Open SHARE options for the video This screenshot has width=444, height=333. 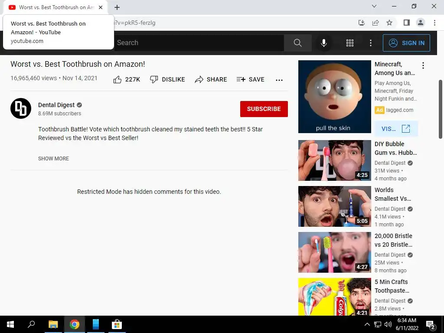[211, 80]
